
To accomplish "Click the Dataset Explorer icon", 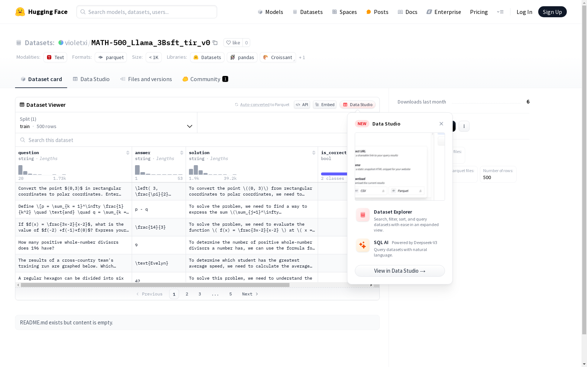I will [x=362, y=215].
